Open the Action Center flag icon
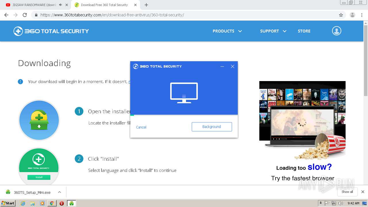 327,203
